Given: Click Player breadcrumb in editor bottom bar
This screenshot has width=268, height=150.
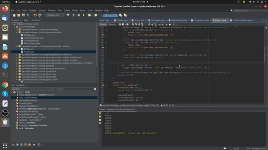Looking at the screenshot, I should 129,105.
